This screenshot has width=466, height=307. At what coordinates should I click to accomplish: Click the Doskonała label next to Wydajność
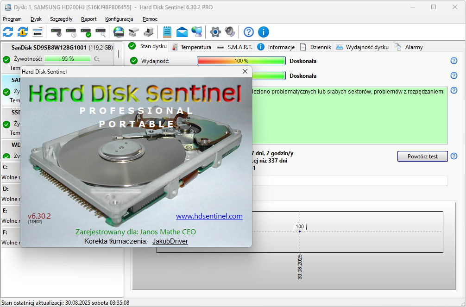[303, 61]
